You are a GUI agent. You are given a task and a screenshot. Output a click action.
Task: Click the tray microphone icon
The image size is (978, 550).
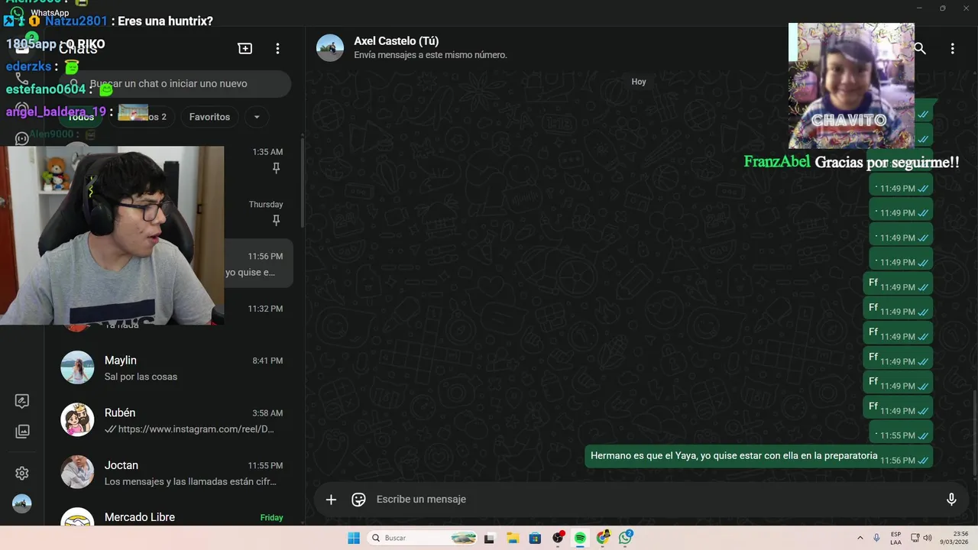coord(876,538)
